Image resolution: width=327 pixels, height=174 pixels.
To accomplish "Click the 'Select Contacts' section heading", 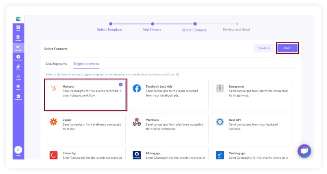I will pyautogui.click(x=56, y=49).
